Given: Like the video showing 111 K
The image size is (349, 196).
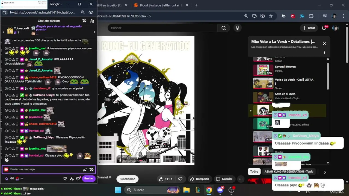Looking at the screenshot, I should pyautogui.click(x=165, y=179).
